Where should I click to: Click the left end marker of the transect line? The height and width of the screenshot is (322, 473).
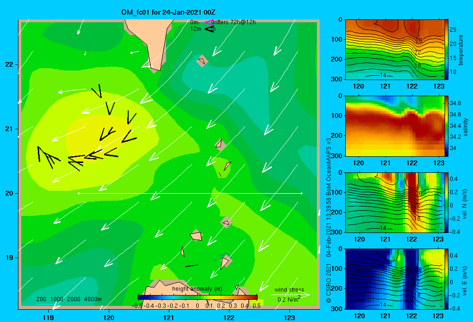(79, 193)
